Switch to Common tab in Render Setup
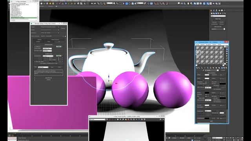The image size is (251, 141). tap(38, 42)
